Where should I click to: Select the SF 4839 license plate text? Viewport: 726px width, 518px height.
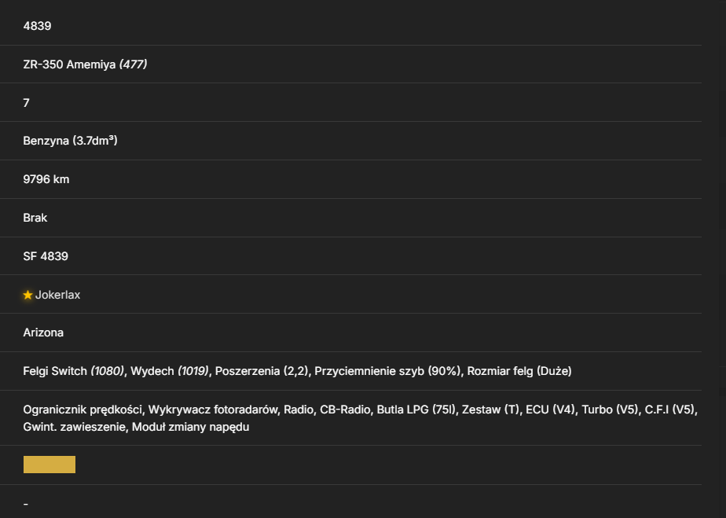46,256
